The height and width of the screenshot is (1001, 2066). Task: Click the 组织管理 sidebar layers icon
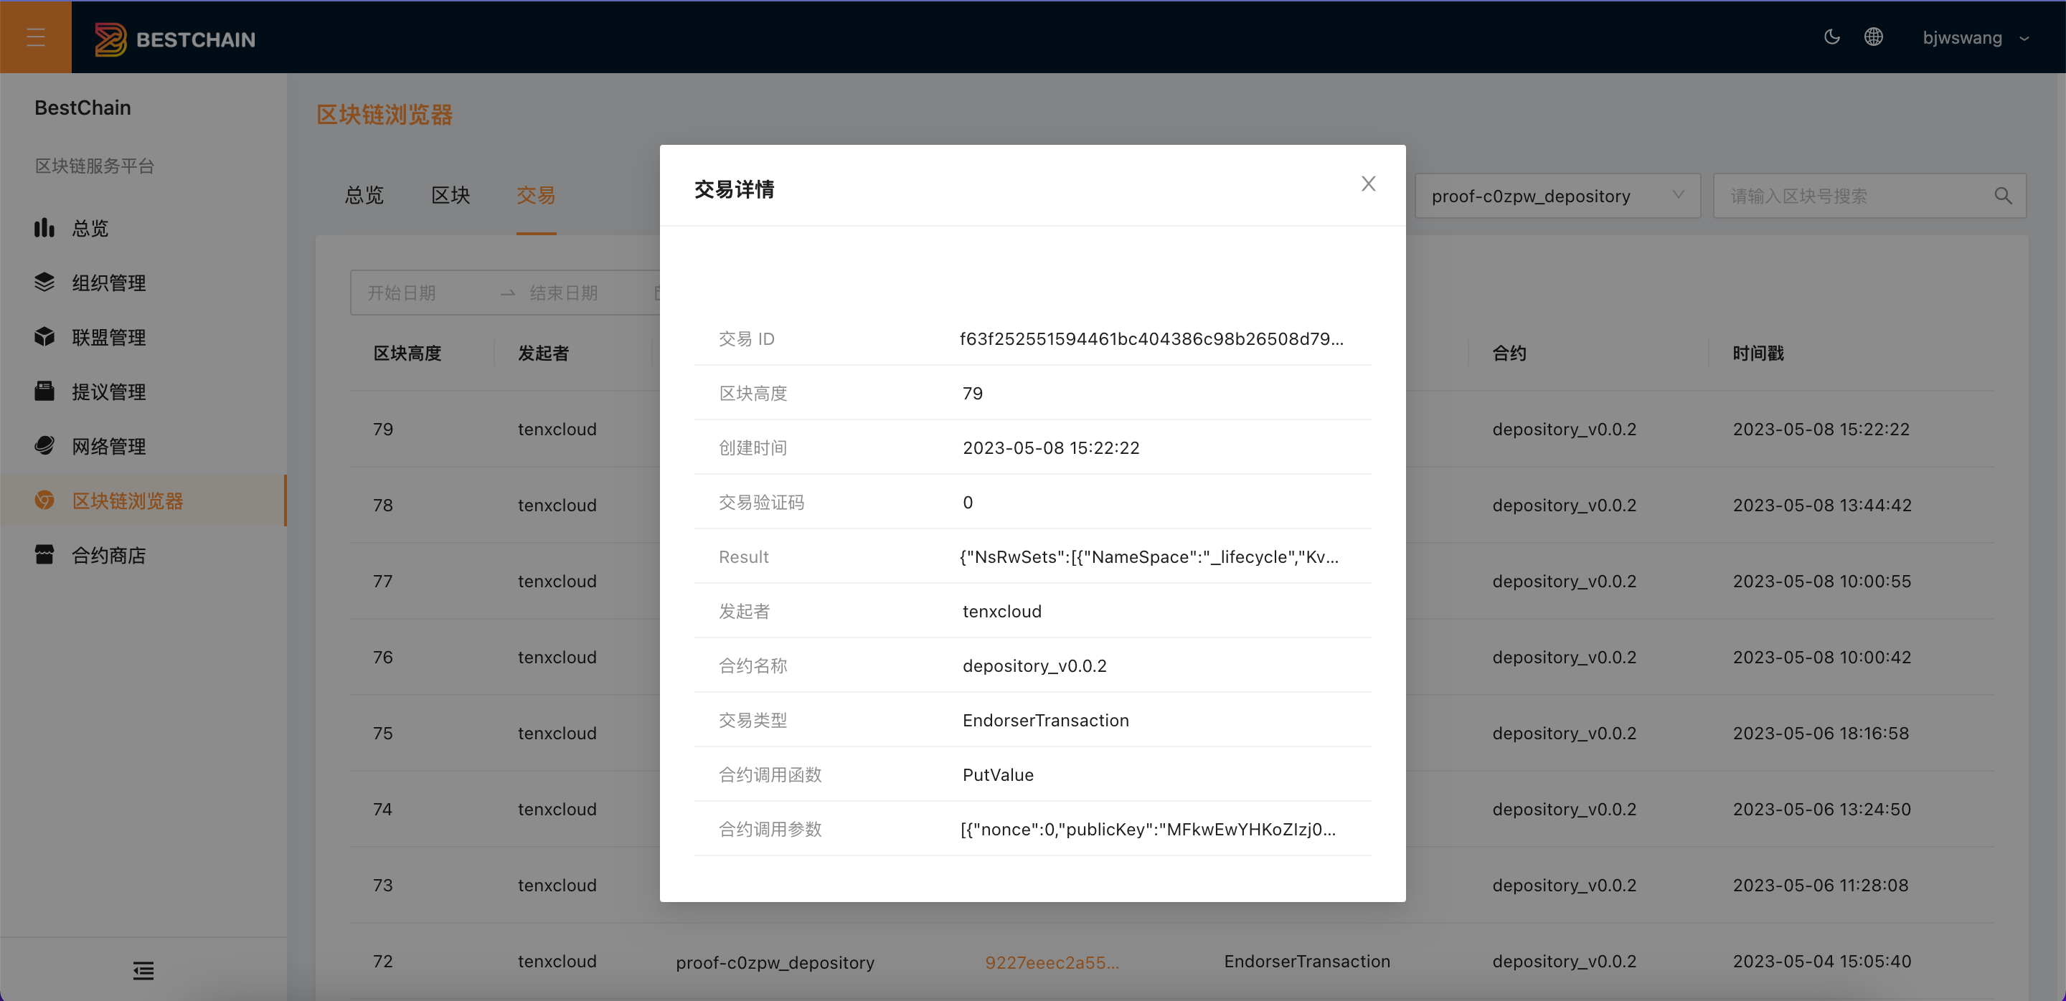pos(44,282)
